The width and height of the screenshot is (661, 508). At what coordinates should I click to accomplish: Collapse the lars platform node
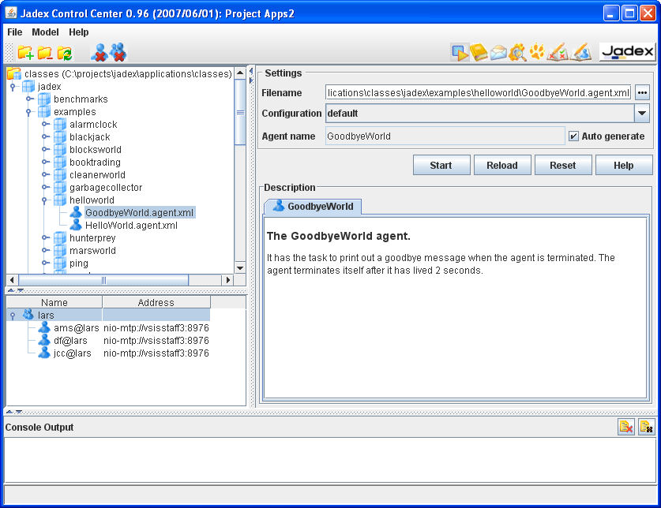13,316
